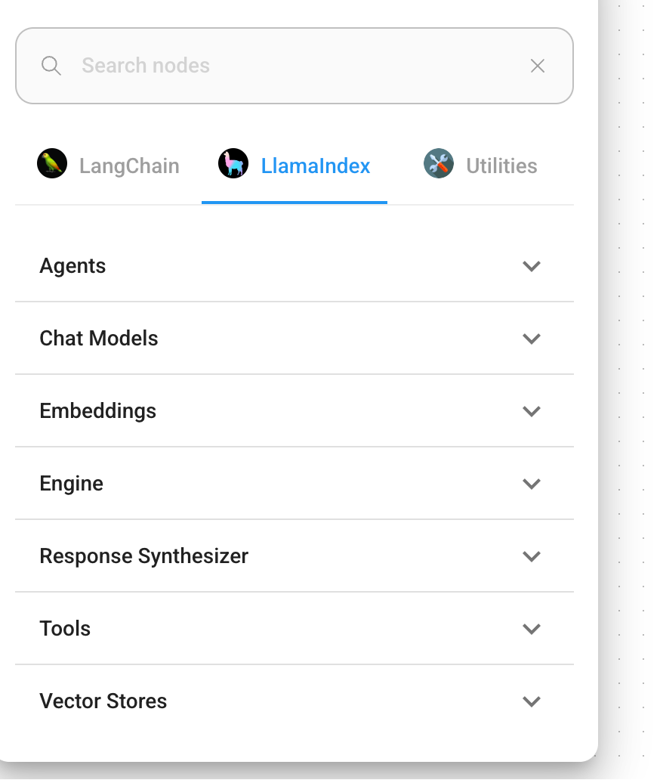Viewport: 660px width, 780px height.
Task: Expand the Chat Models chevron
Action: tap(532, 339)
